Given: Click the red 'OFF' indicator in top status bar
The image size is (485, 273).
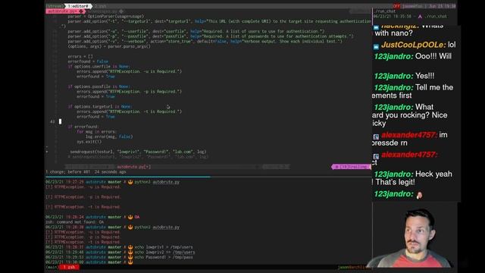Looking at the screenshot, I should (396, 6).
